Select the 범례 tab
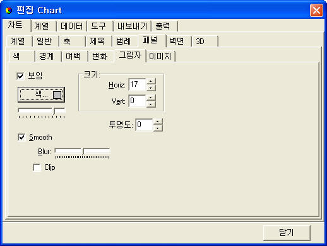Viewport: 327px width, 246px height. [x=125, y=41]
